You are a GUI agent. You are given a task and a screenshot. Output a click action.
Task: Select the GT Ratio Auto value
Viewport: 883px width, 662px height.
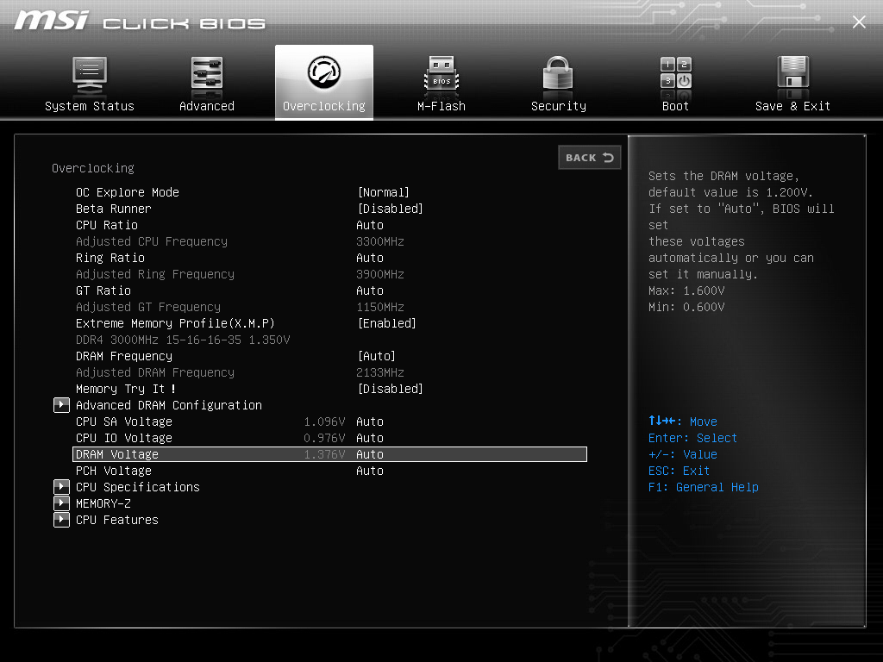coord(370,290)
